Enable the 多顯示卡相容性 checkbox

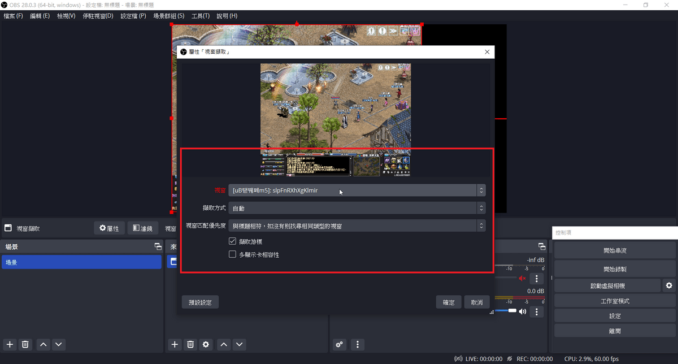(x=232, y=254)
